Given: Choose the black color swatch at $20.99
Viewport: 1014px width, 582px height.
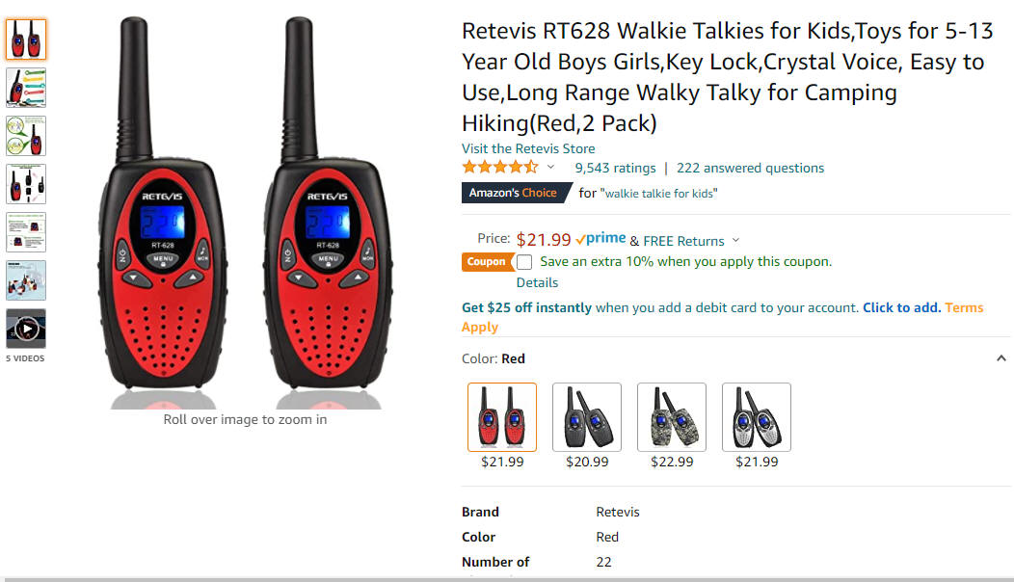Looking at the screenshot, I should pyautogui.click(x=587, y=417).
